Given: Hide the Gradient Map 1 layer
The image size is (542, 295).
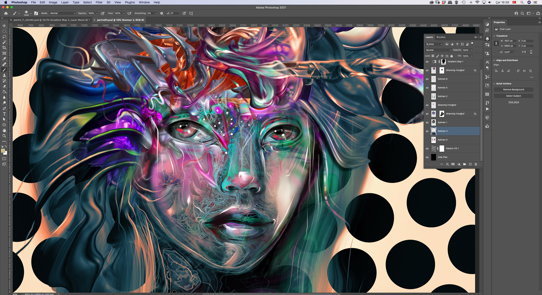Looking at the screenshot, I should click(427, 62).
